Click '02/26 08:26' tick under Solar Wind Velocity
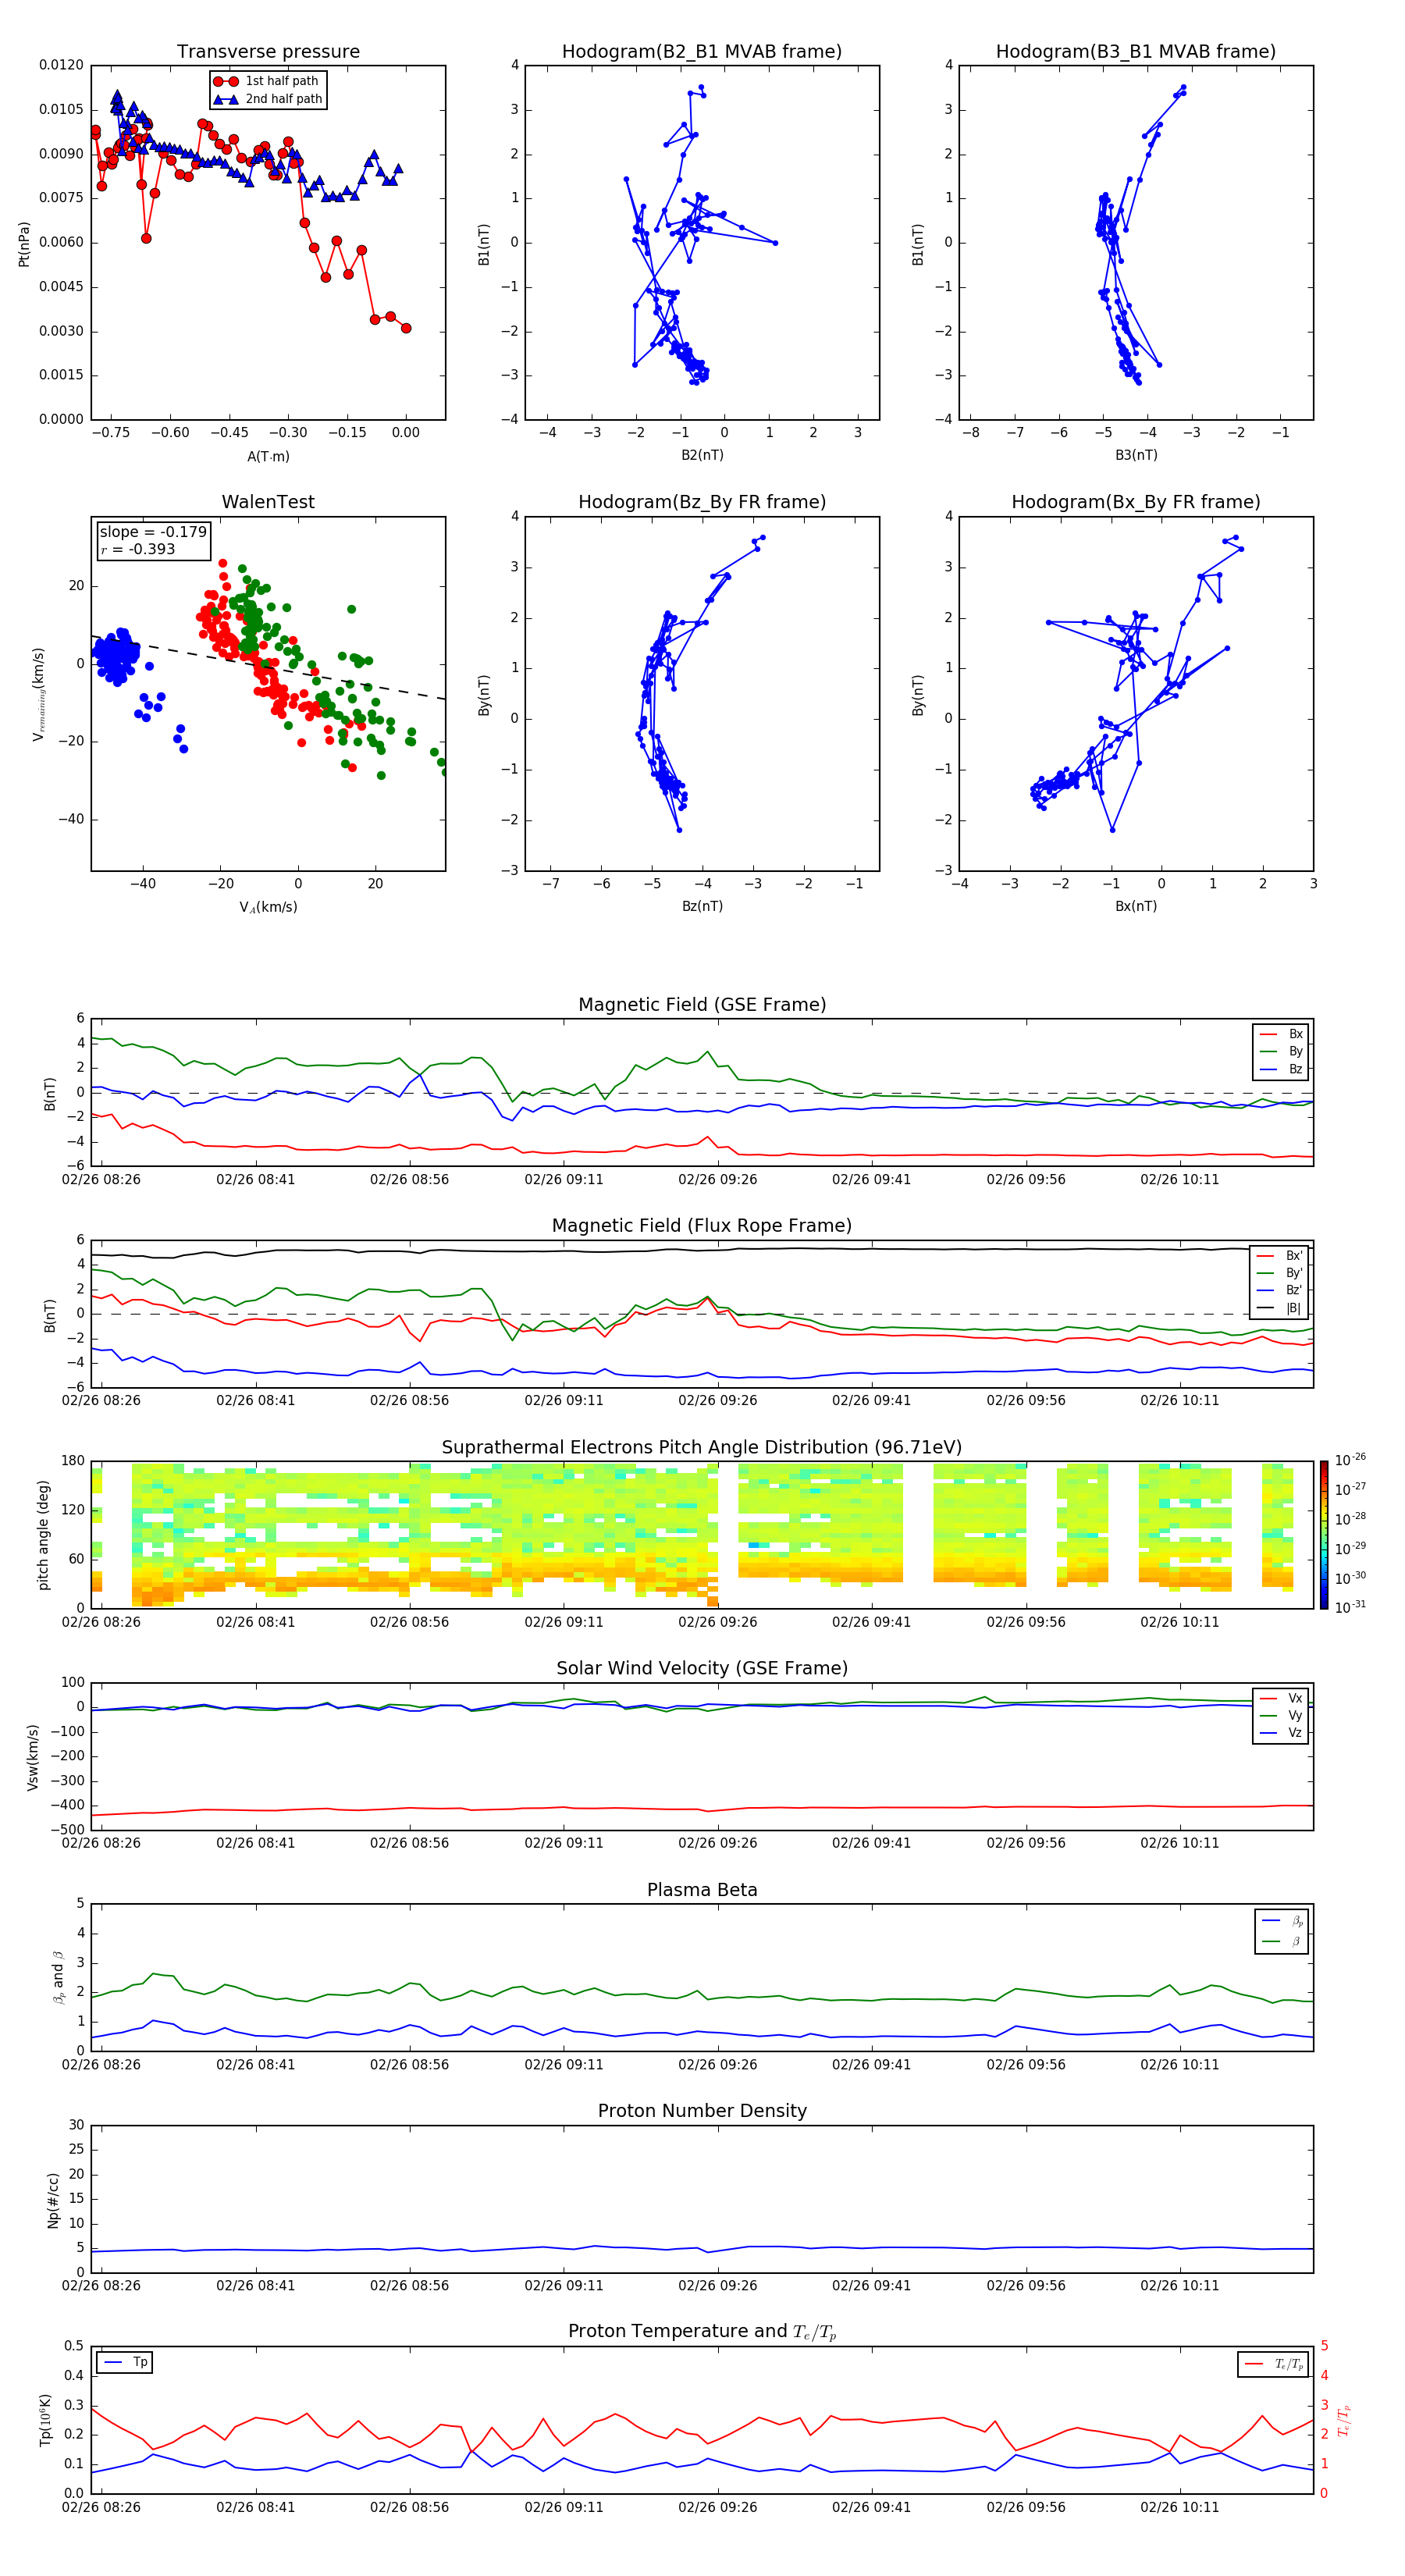This screenshot has width=1405, height=2576. [x=101, y=1843]
